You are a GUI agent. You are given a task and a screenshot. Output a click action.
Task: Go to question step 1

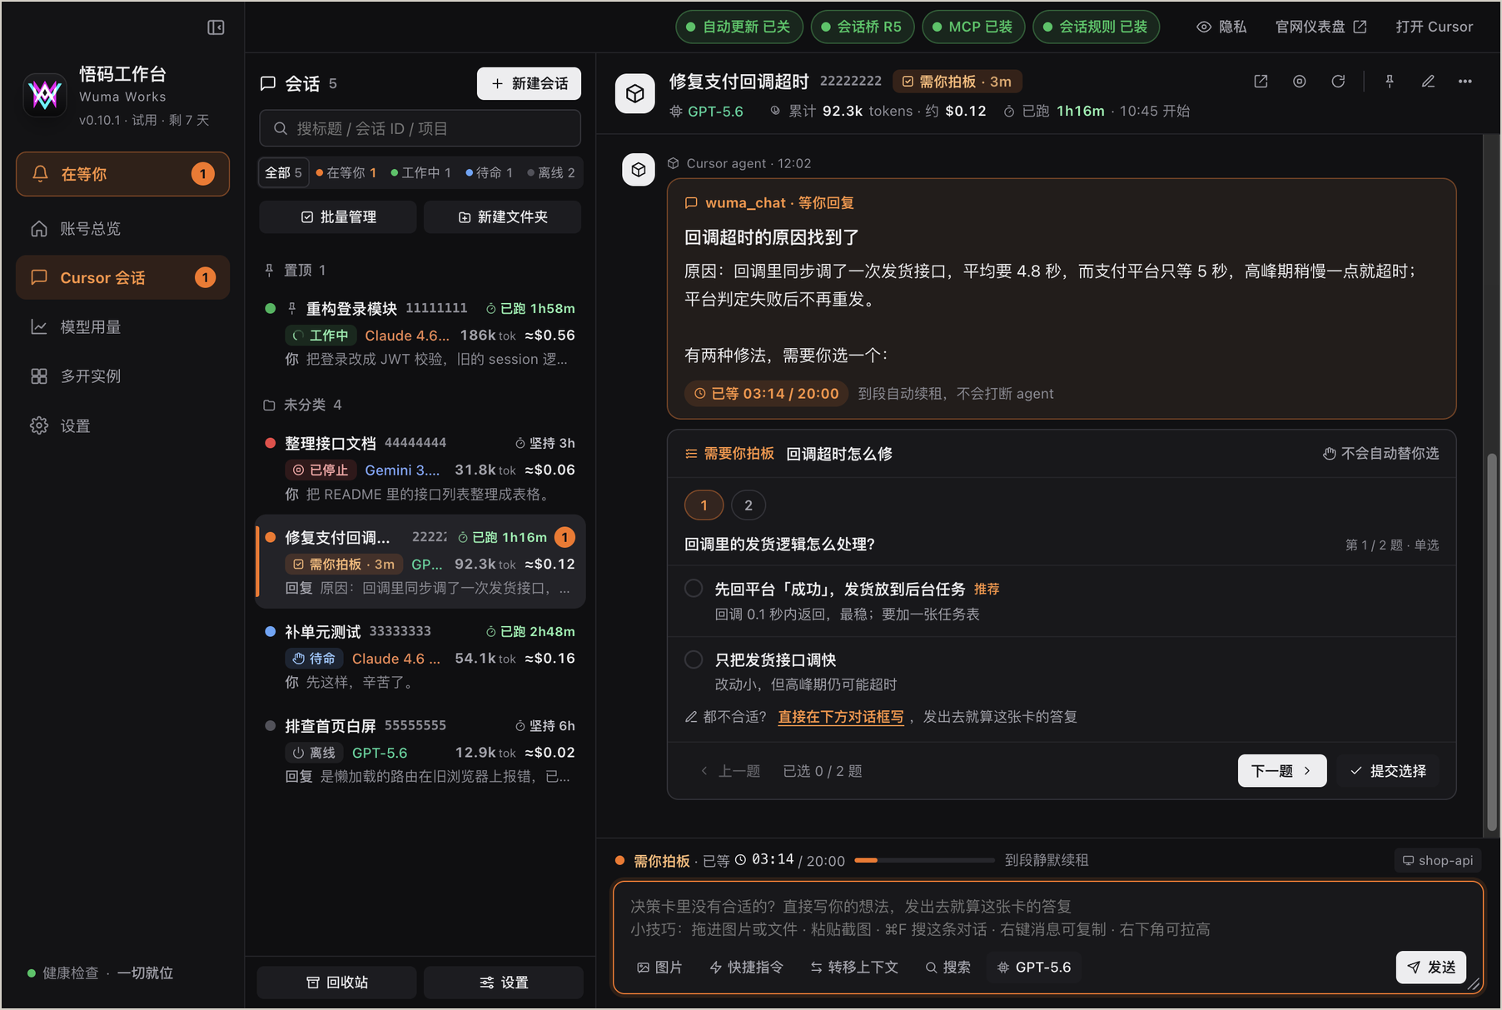(x=704, y=505)
